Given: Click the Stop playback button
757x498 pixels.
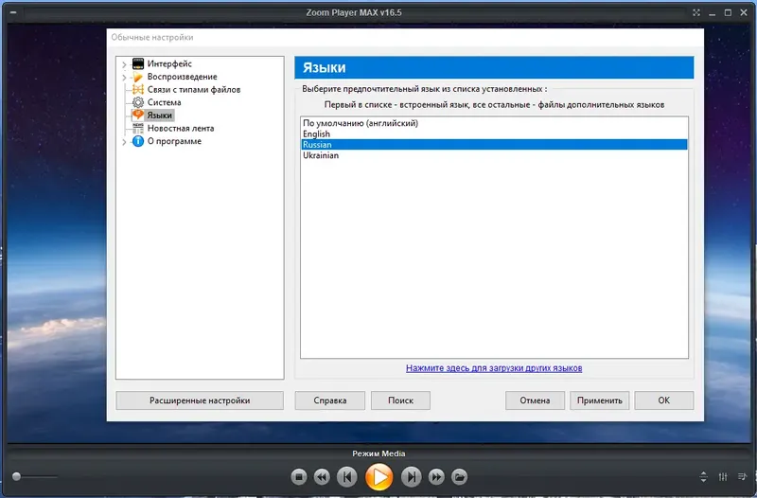Looking at the screenshot, I should 299,477.
